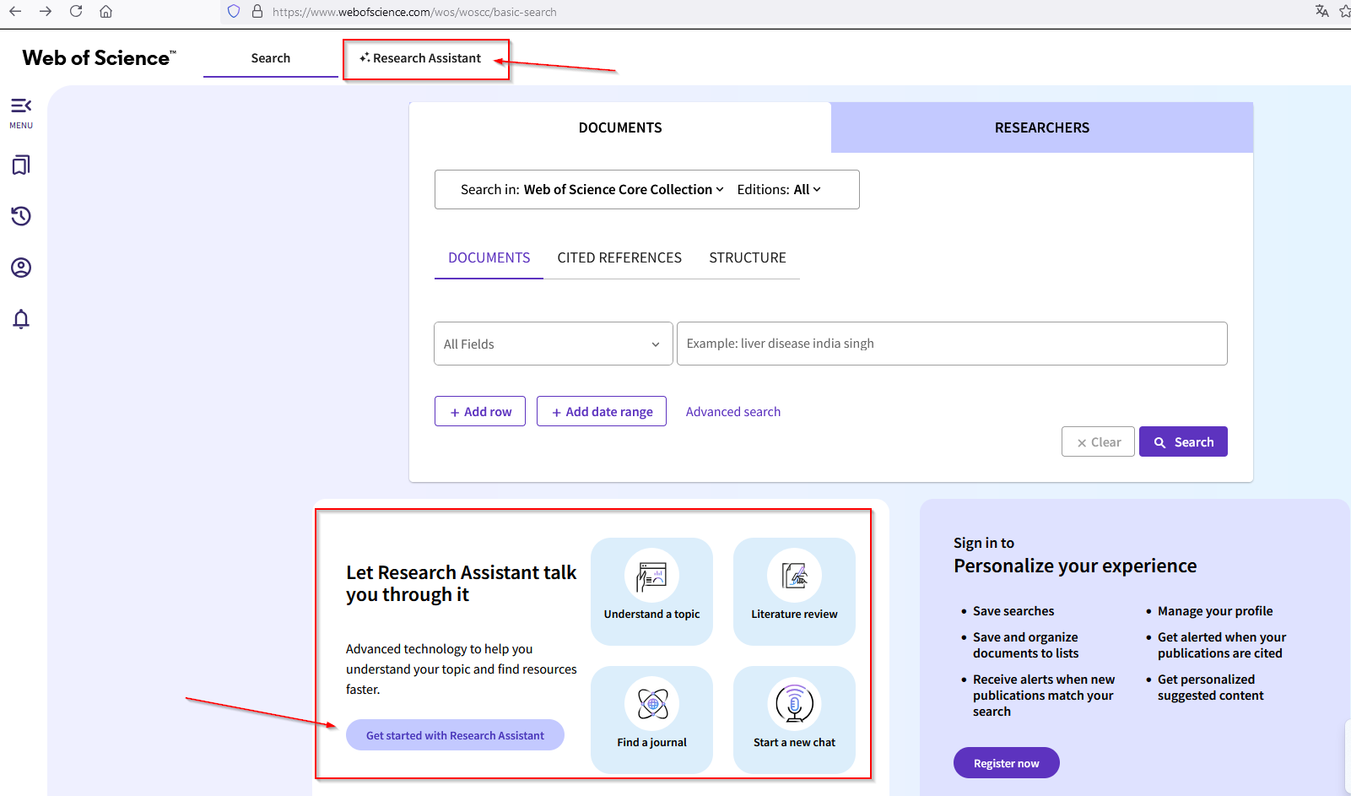Click the Save searches bullet text
This screenshot has width=1351, height=796.
(1013, 611)
